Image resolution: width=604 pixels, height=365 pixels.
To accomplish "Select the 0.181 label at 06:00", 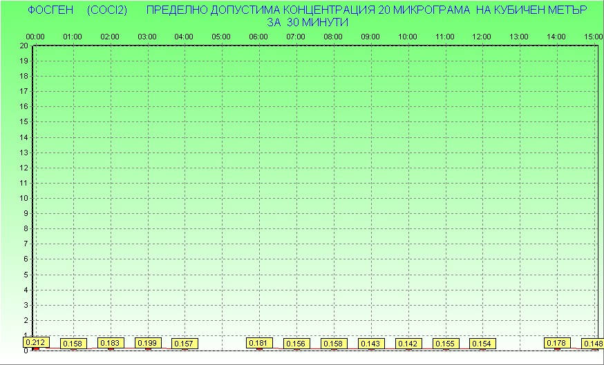I will coord(259,343).
